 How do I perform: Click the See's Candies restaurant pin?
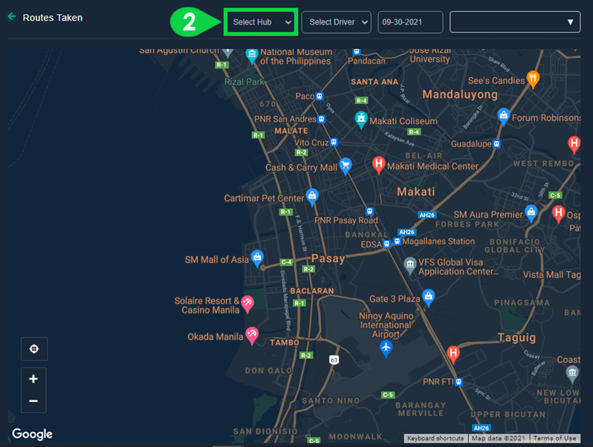[x=533, y=79]
